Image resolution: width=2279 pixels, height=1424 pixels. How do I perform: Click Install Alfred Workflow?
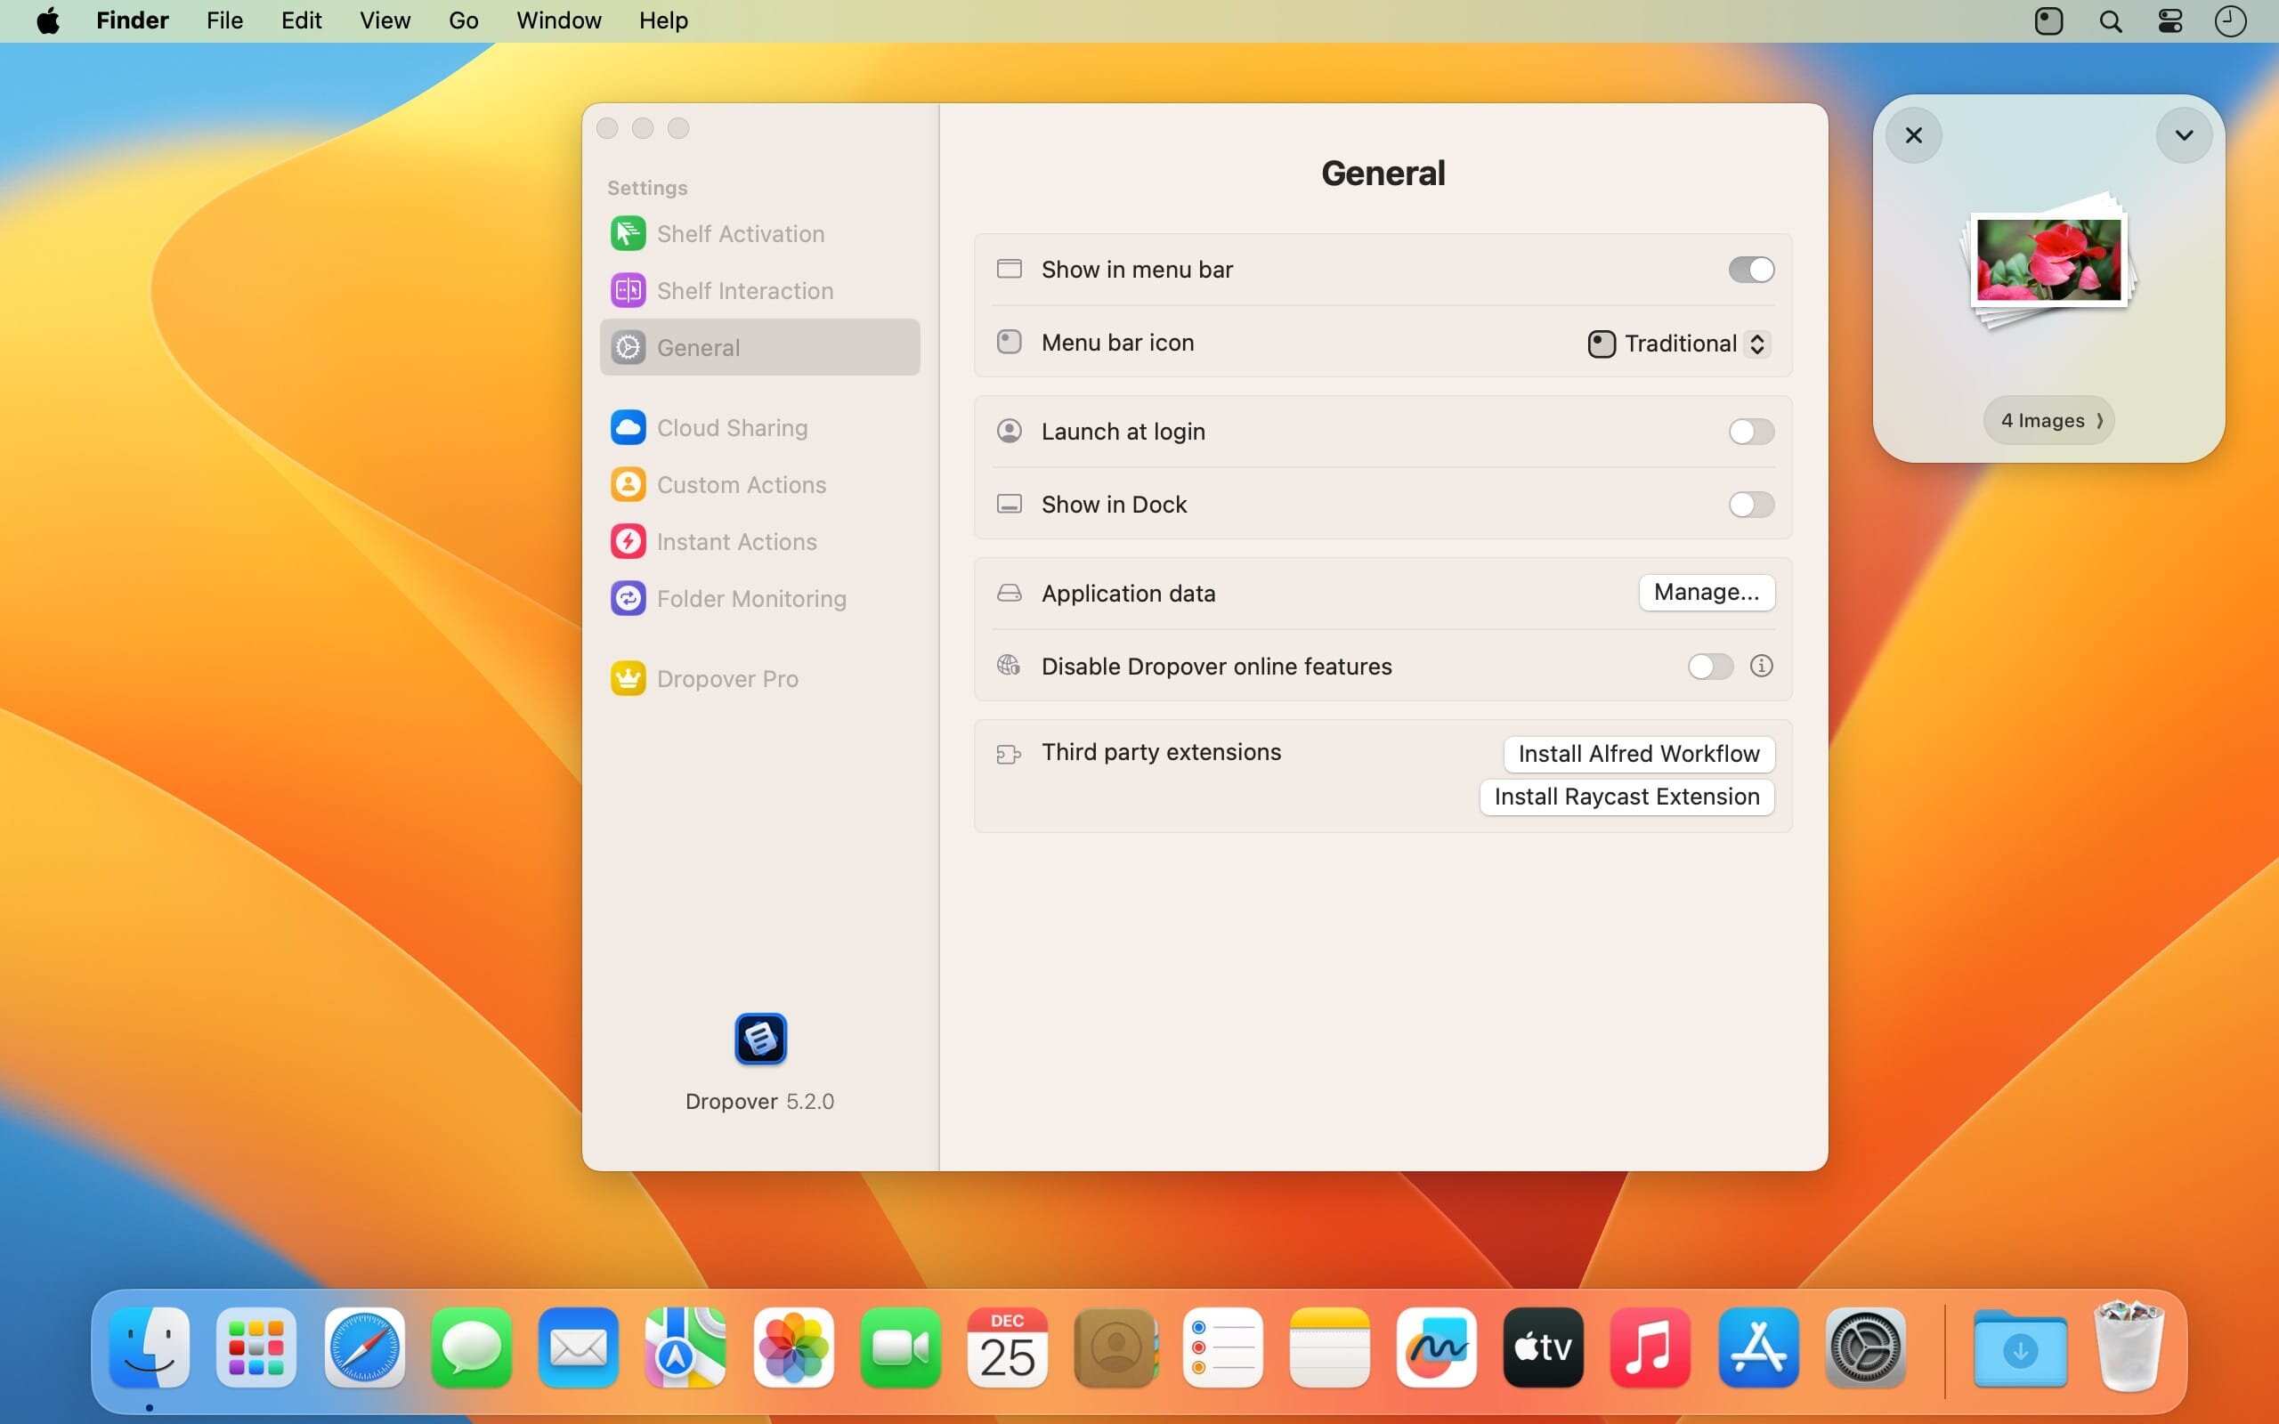click(1638, 754)
